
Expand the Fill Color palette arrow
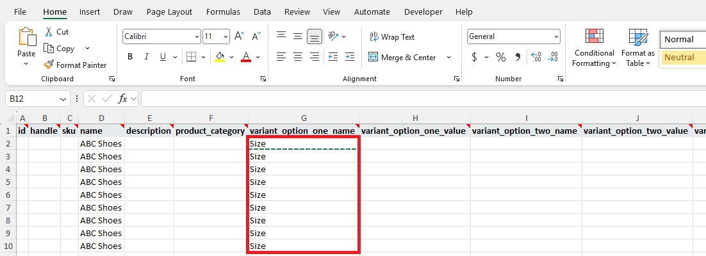click(x=231, y=57)
